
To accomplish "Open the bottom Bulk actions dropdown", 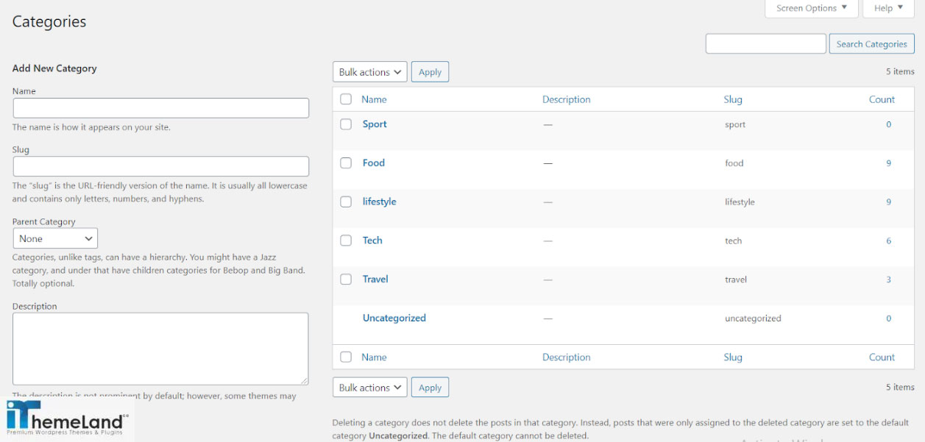I will point(370,388).
